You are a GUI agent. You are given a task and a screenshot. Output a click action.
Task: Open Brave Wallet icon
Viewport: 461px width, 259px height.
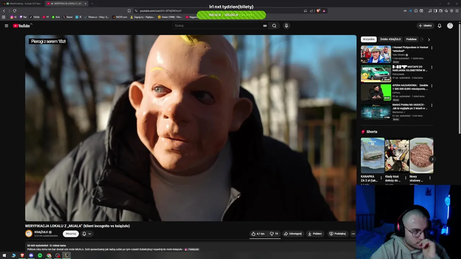(440, 11)
